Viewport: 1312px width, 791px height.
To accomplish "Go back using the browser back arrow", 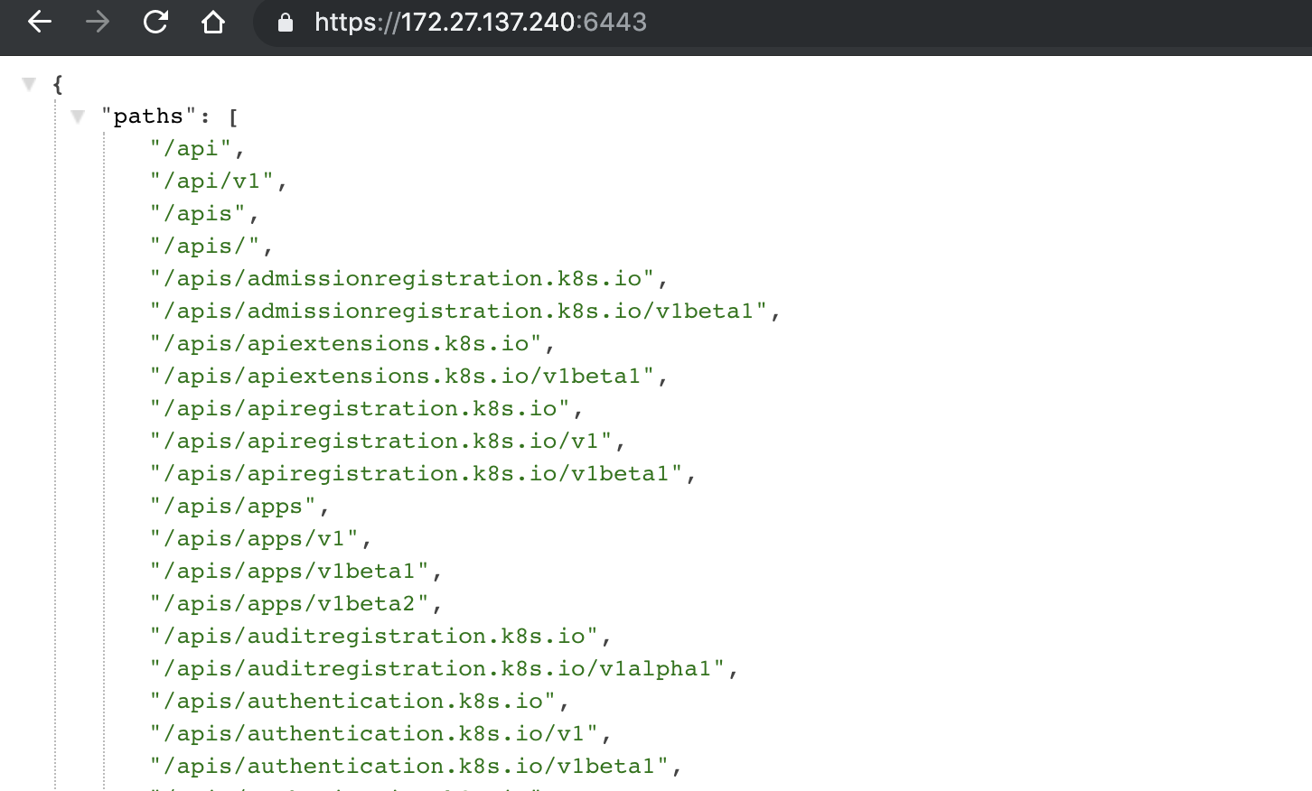I will tap(40, 22).
